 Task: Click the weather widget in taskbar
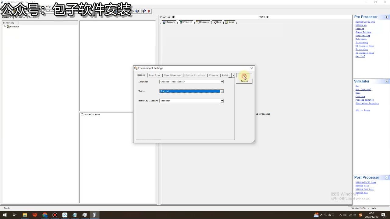[324, 215]
